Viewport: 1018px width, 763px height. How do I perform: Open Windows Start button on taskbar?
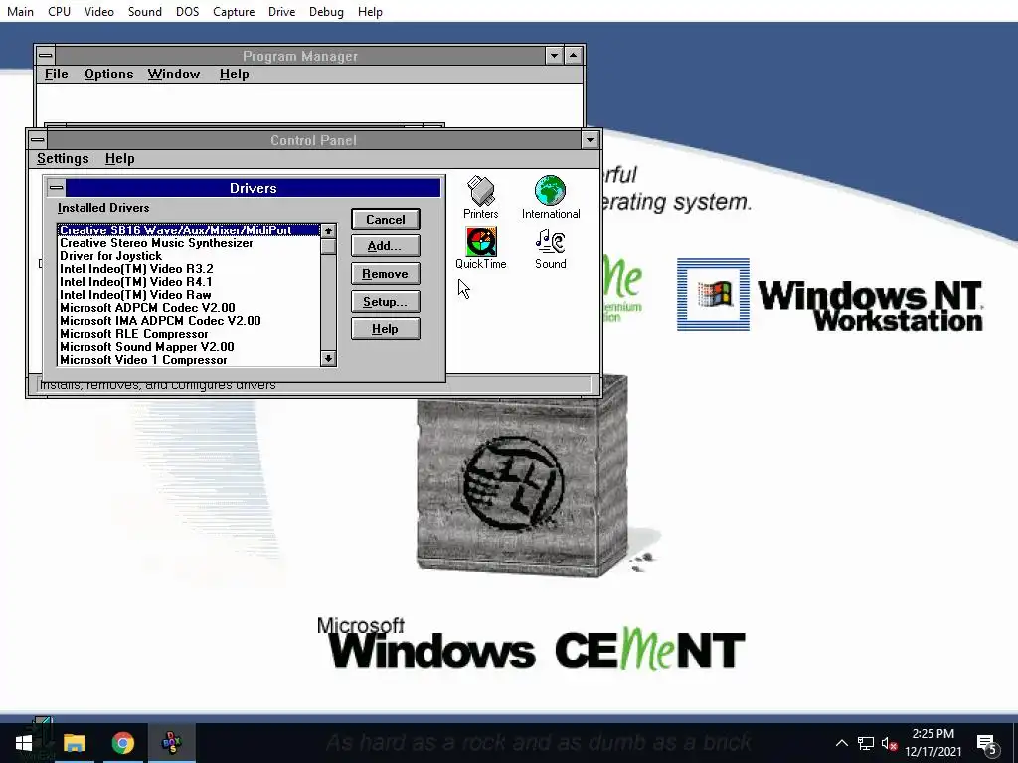coord(24,743)
